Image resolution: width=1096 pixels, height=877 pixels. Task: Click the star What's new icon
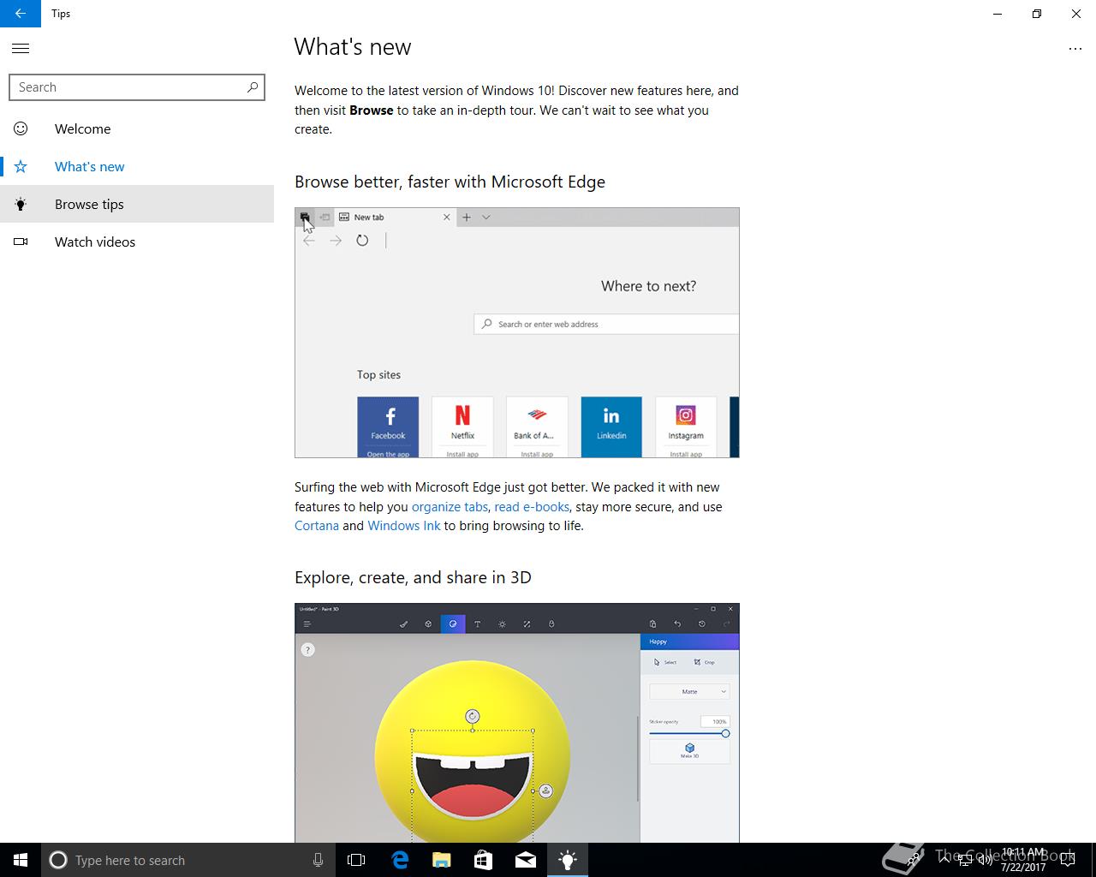(21, 166)
